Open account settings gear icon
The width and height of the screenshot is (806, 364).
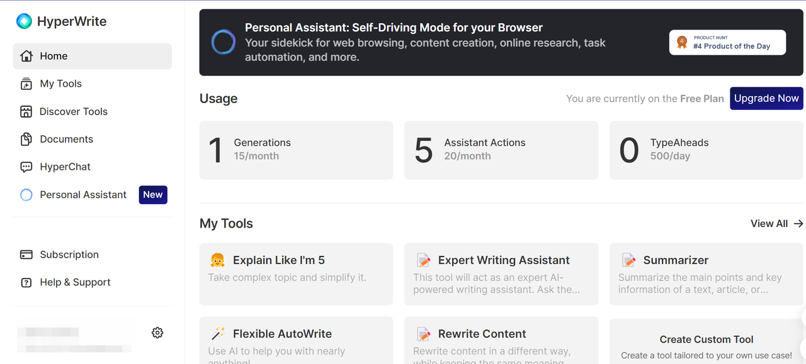pos(157,333)
